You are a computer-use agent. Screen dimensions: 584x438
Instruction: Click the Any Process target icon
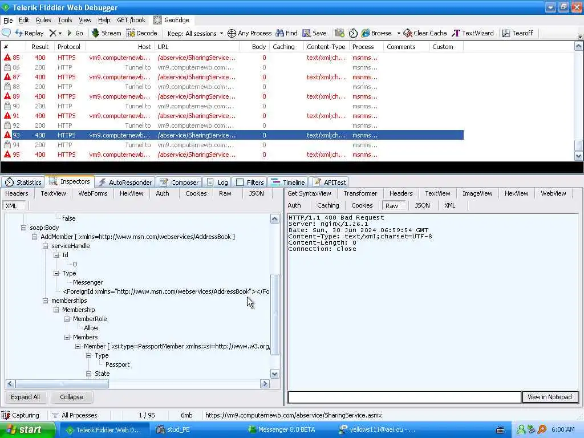[232, 33]
